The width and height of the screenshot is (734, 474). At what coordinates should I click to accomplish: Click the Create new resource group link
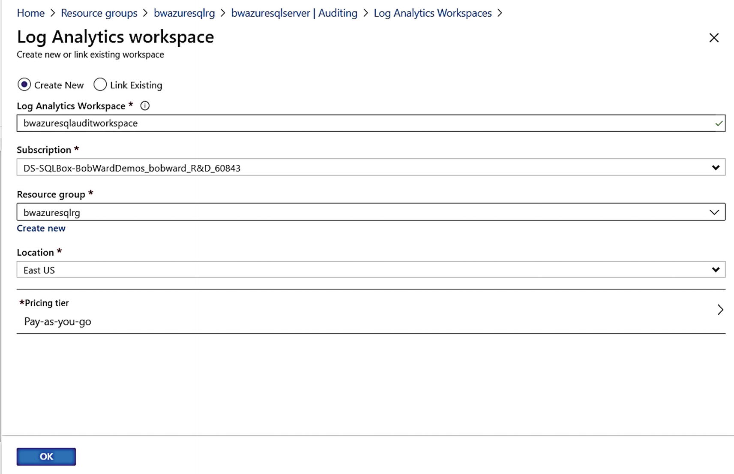click(x=41, y=228)
